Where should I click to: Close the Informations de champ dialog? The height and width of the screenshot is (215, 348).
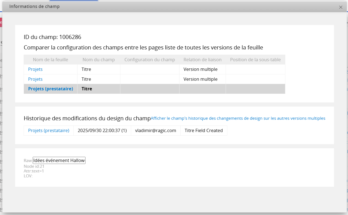coord(341,7)
